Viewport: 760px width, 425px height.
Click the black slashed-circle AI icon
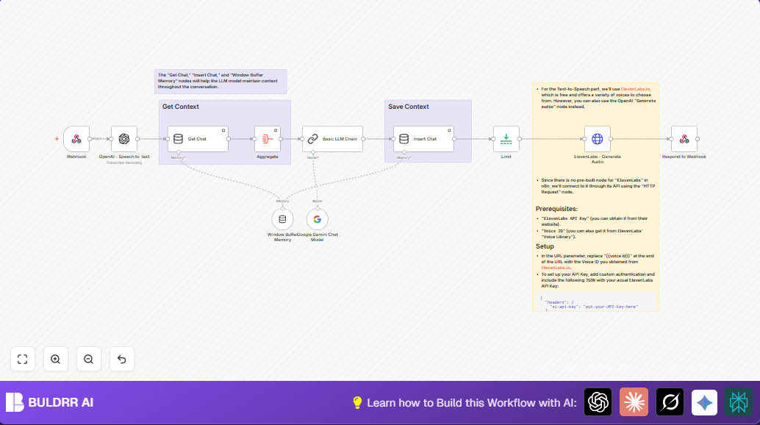tap(670, 402)
